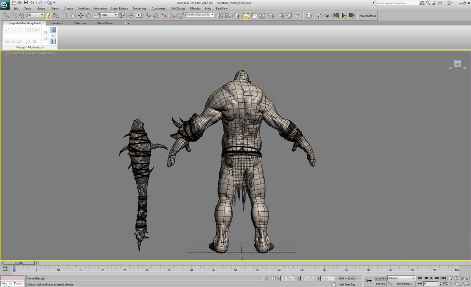
Task: Select the Pan View hand tool
Action: tap(456, 283)
